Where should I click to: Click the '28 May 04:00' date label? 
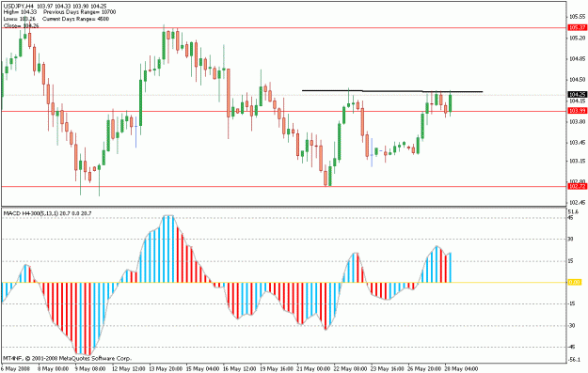point(461,369)
